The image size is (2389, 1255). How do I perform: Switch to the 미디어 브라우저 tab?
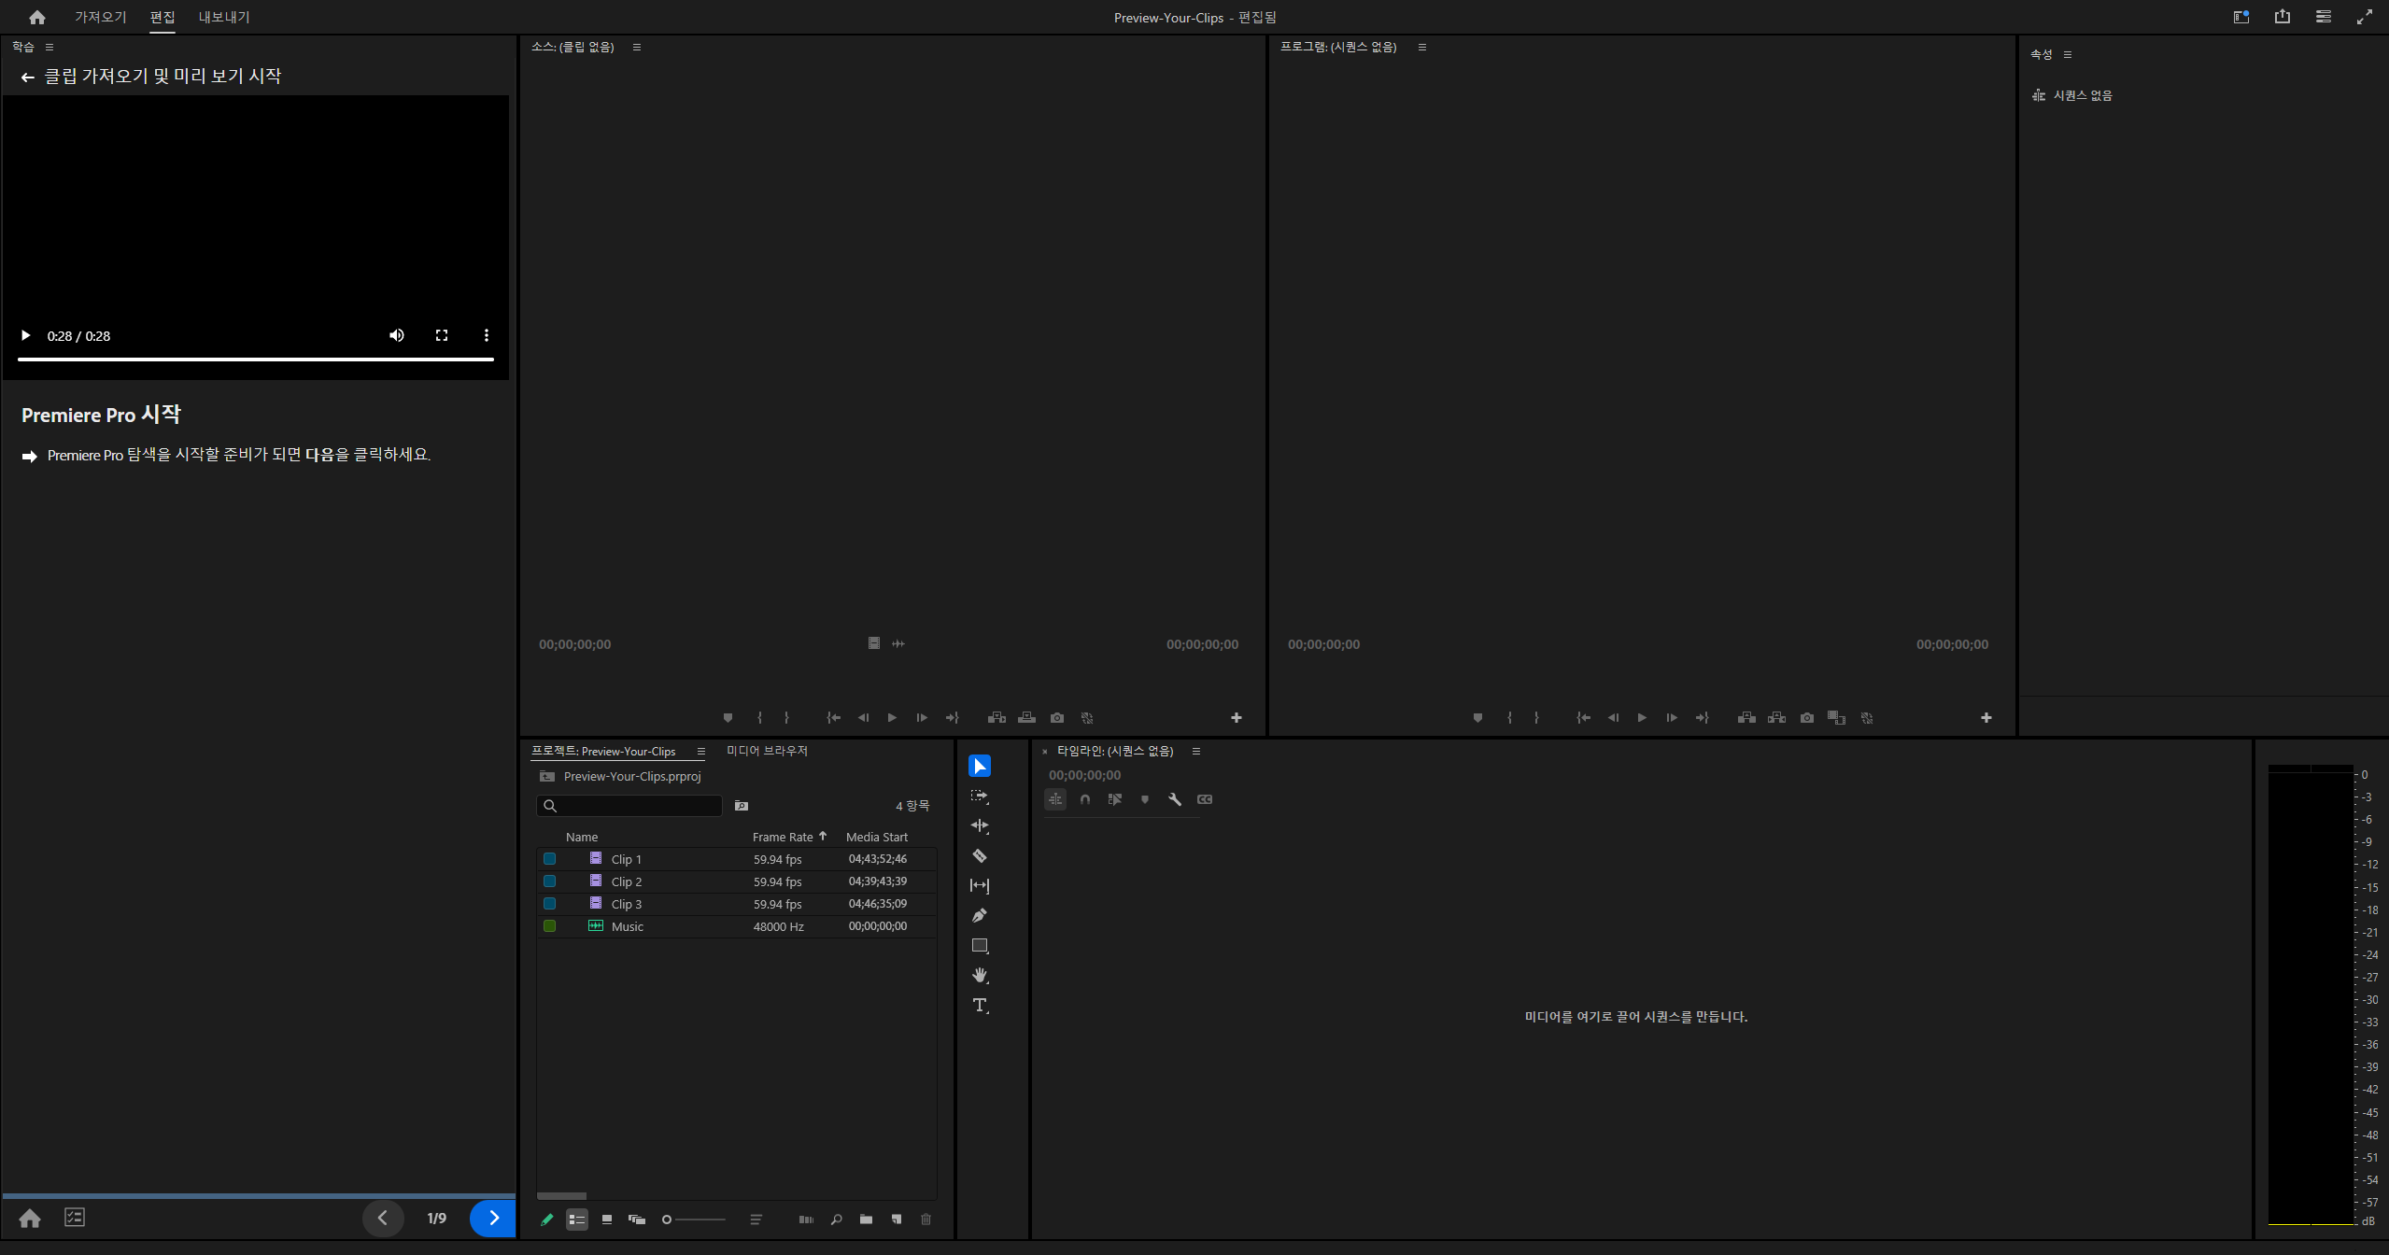click(767, 751)
